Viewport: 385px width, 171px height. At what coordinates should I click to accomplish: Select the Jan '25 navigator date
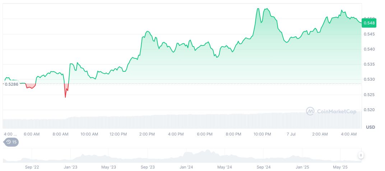(302, 167)
